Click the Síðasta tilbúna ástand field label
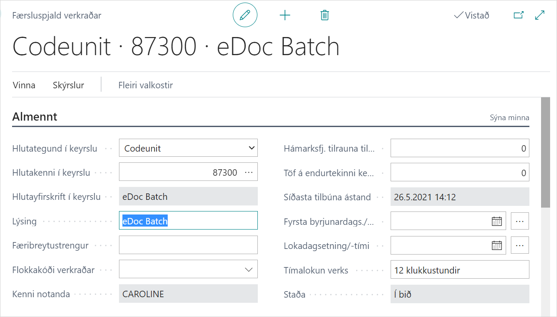This screenshot has height=317, width=557. coord(327,197)
